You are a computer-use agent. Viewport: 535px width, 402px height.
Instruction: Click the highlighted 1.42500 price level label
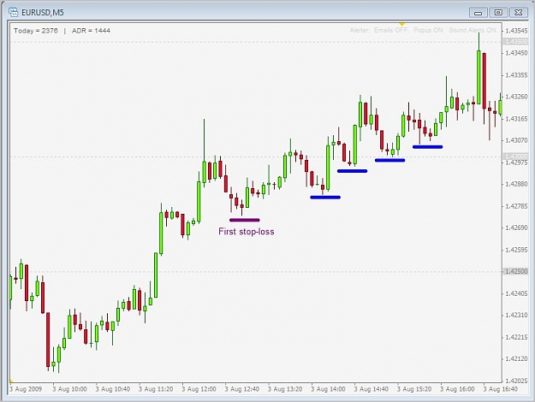coord(516,271)
